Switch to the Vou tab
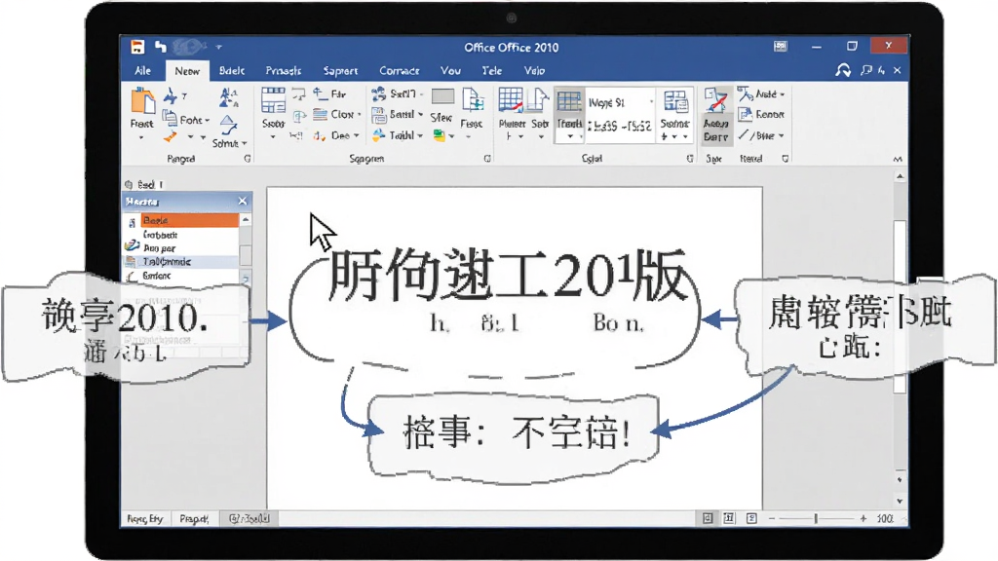Screen dimensions: 998x561 [x=450, y=70]
